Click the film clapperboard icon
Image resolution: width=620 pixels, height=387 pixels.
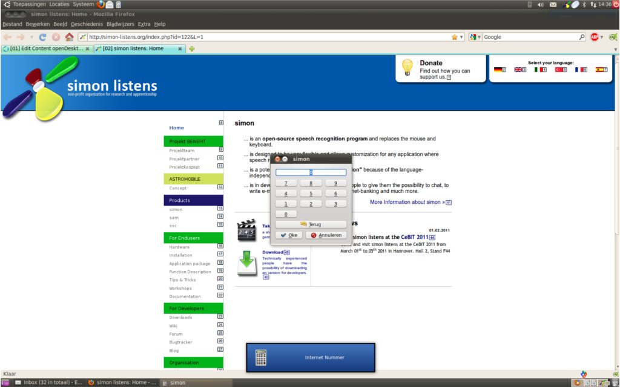pos(247,230)
